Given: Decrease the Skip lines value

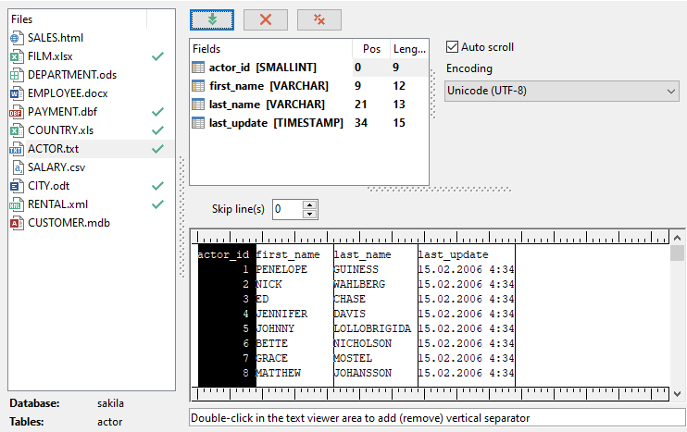Looking at the screenshot, I should [x=310, y=214].
